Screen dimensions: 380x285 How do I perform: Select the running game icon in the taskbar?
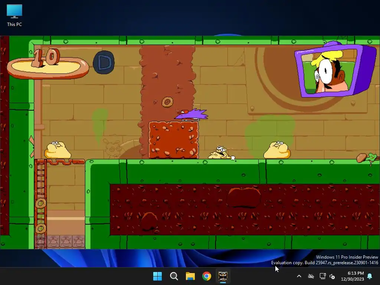[223, 276]
